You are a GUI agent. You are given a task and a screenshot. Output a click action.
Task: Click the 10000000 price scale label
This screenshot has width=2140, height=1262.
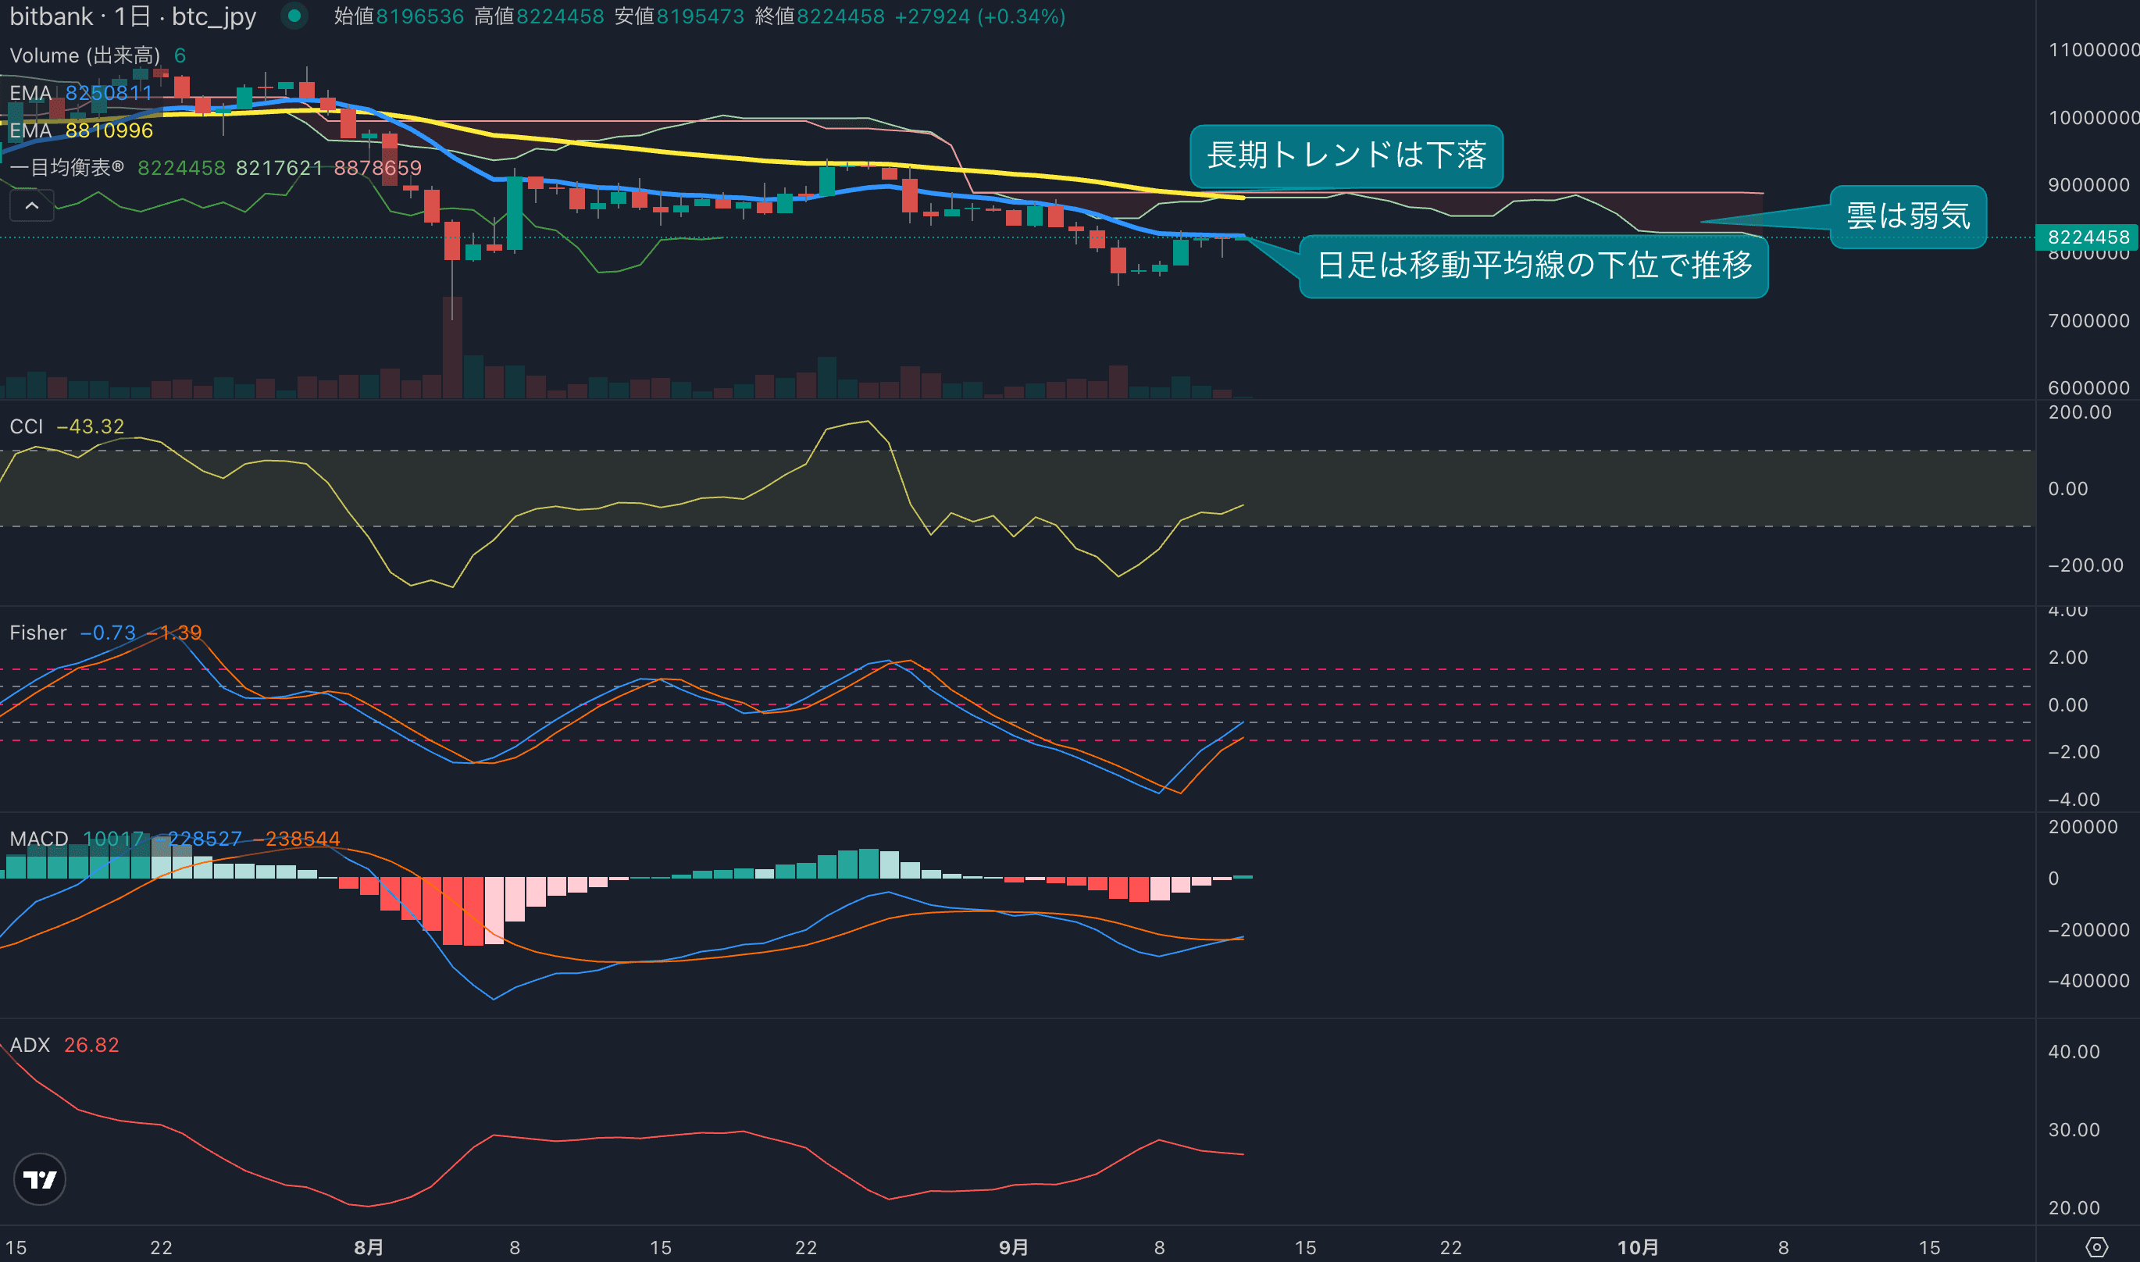tap(2092, 117)
